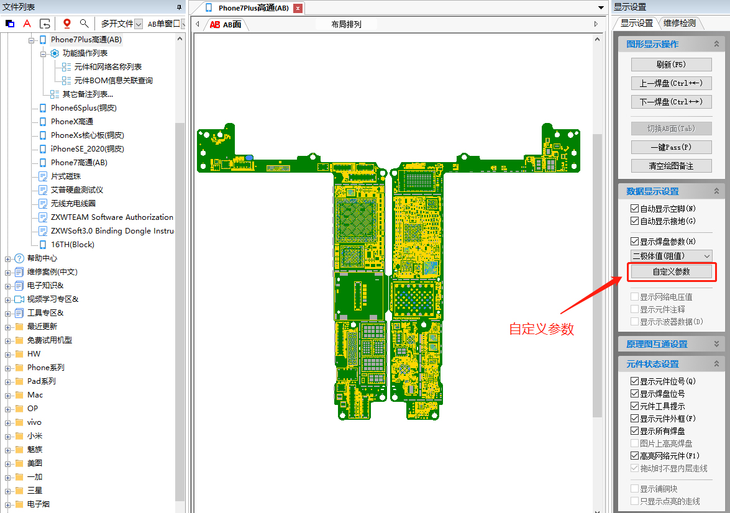Screen dimensions: 730x513
Task: Open the 多开文件 dropdown arrow
Action: point(139,24)
